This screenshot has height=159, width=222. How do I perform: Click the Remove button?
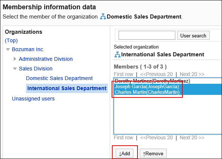[x=153, y=153]
